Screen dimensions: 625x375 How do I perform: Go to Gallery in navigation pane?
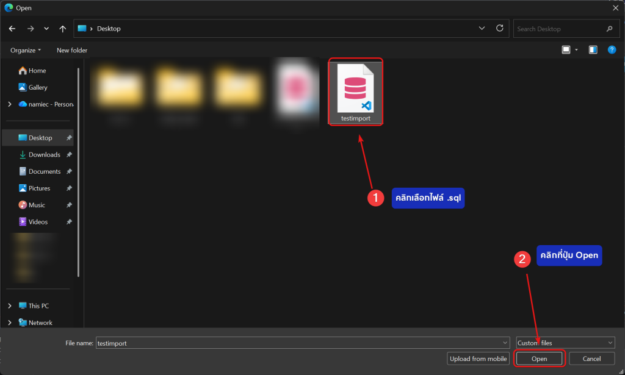point(37,87)
